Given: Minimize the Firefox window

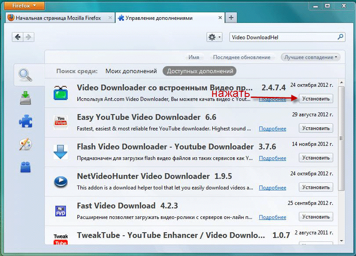Looking at the screenshot, I should point(316,6).
